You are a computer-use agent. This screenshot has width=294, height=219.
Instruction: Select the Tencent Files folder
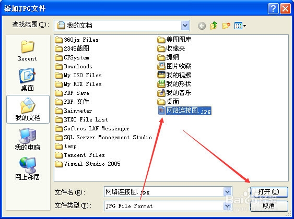coord(80,155)
